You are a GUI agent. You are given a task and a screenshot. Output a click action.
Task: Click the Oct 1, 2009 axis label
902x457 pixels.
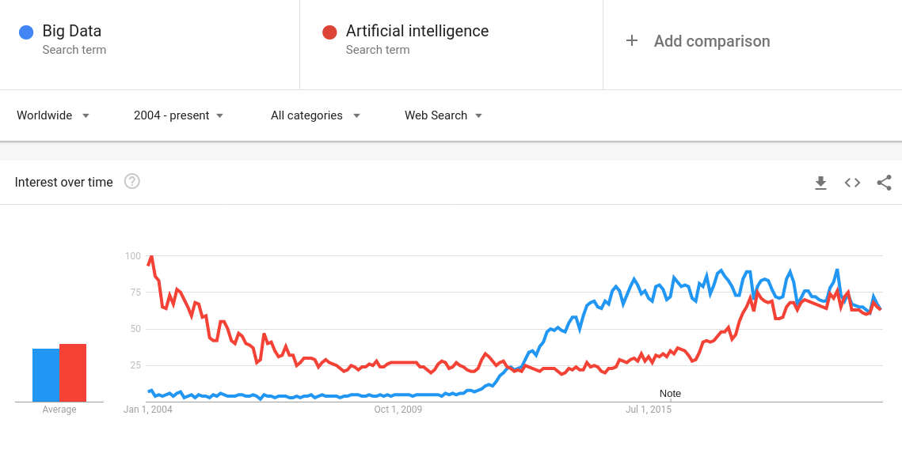point(398,410)
